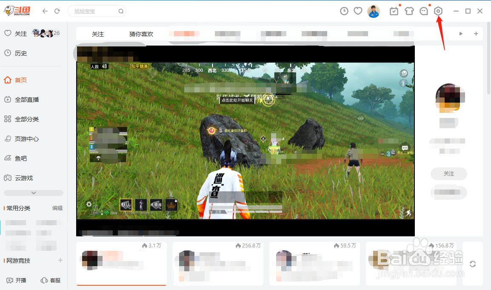Open the daily task calendar icon
The image size is (491, 290).
coord(394,11)
